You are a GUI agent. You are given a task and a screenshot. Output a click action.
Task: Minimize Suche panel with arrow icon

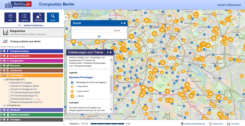pyautogui.click(x=122, y=23)
